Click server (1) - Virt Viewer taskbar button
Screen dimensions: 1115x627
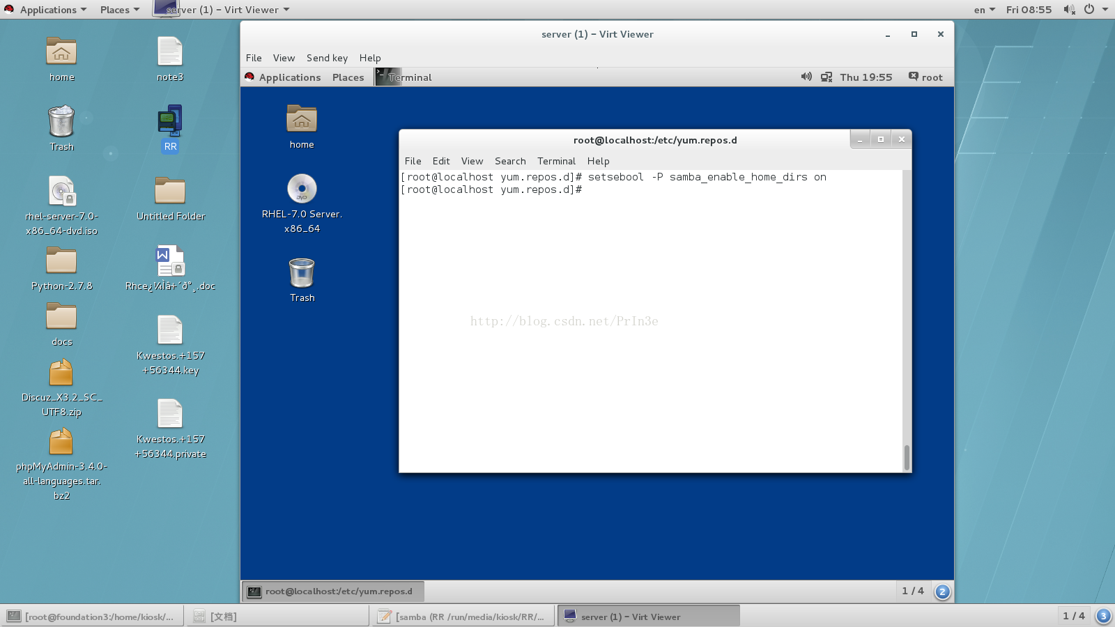pyautogui.click(x=649, y=616)
